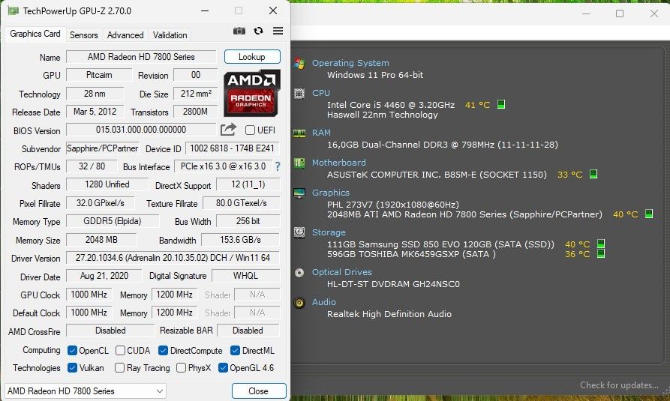Minimize the GPU-Z window
Screen dimensions: 670x401
click(205, 10)
